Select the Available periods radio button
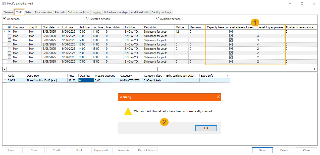The image size is (320, 155). 157,19
